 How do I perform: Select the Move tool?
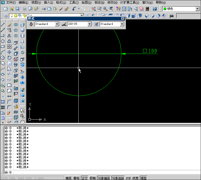[x=9, y=52]
